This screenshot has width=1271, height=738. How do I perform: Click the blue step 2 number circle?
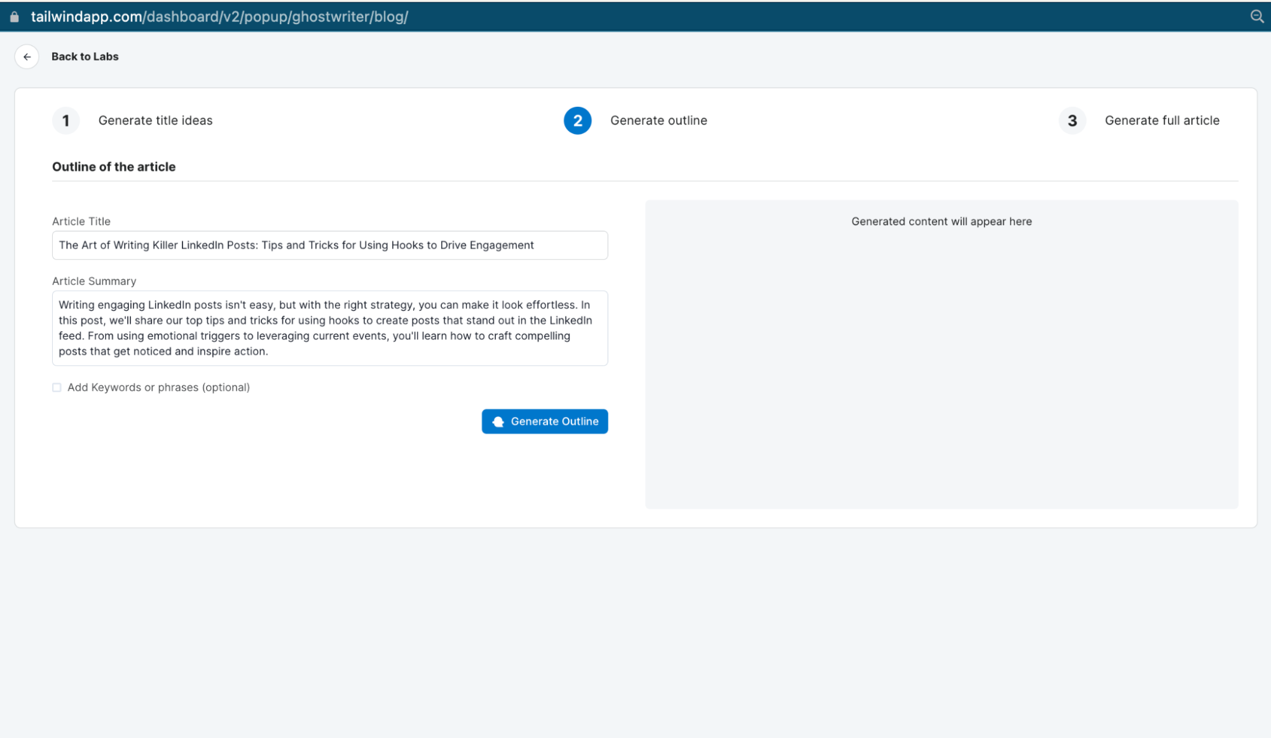577,121
